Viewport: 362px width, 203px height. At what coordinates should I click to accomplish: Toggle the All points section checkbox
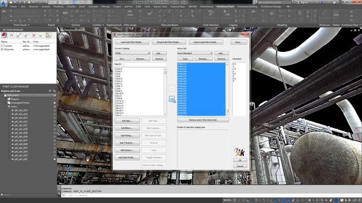pos(2,50)
